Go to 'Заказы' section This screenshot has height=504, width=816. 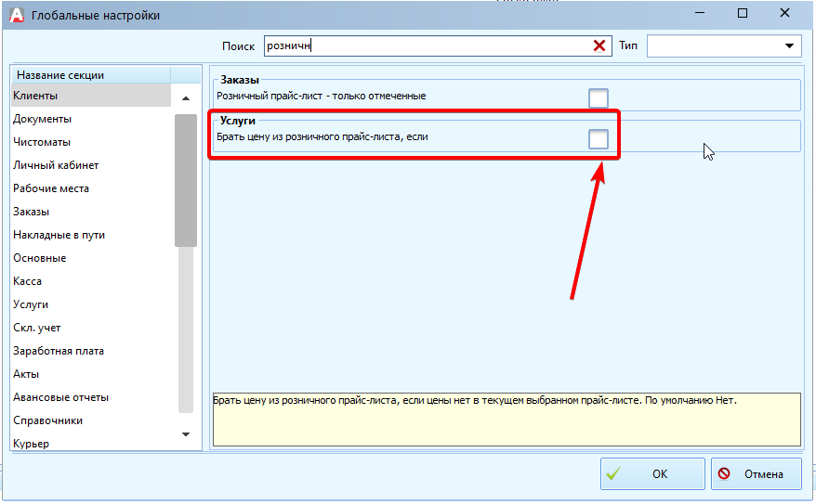click(31, 212)
